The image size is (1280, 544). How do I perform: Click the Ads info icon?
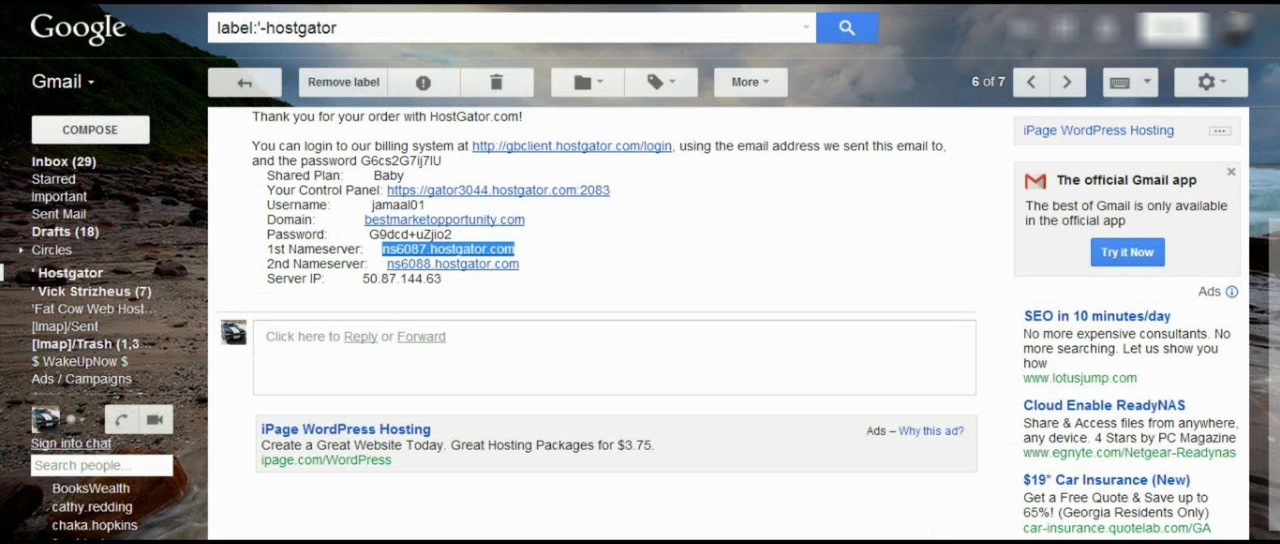click(x=1232, y=292)
